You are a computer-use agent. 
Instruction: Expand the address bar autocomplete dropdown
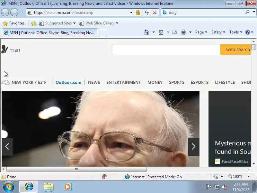pyautogui.click(x=131, y=13)
